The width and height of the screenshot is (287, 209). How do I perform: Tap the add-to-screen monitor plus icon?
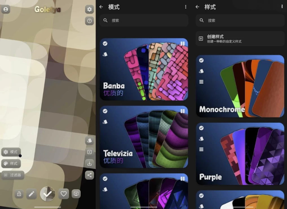coord(76,194)
